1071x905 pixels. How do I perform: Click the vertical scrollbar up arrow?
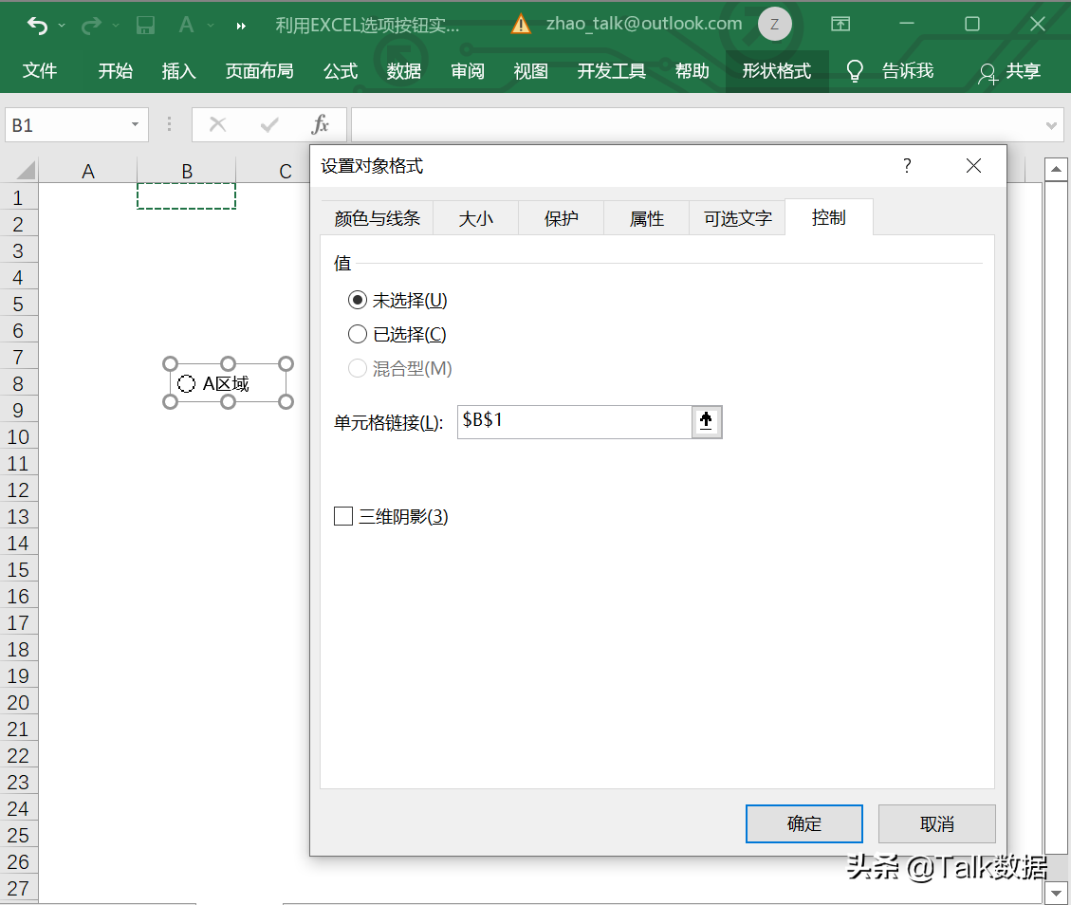click(1056, 169)
